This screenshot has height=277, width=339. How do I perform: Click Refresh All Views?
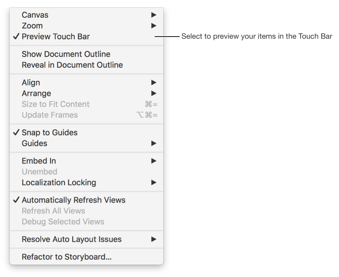pyautogui.click(x=53, y=211)
